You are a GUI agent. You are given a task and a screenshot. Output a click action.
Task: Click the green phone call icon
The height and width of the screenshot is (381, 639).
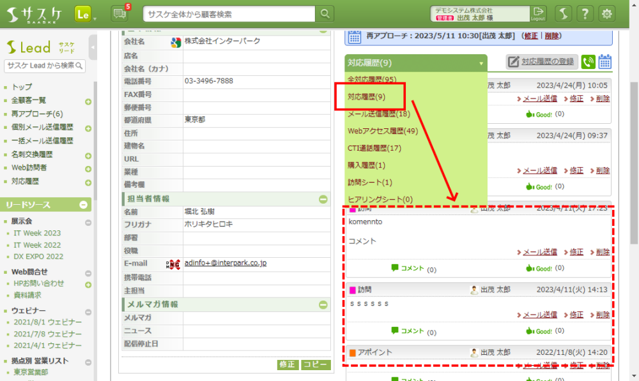click(589, 62)
